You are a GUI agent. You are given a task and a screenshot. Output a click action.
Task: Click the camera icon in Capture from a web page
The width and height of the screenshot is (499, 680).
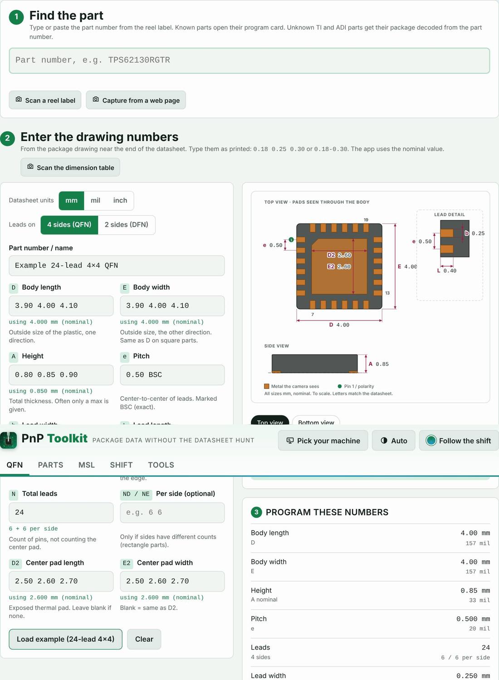pos(96,99)
